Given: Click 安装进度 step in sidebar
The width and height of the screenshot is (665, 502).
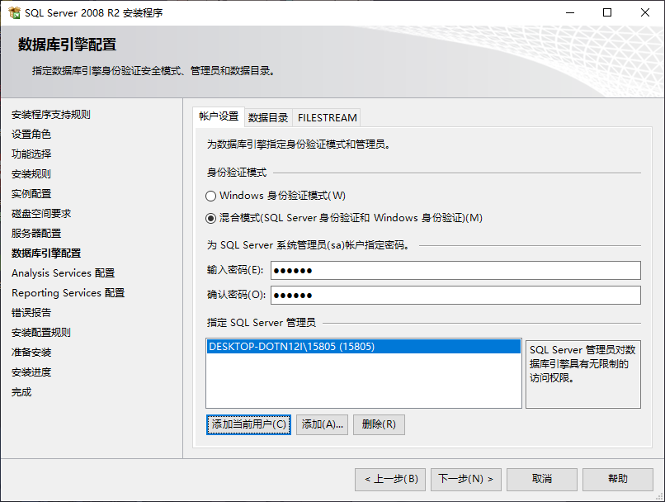Looking at the screenshot, I should 31,372.
